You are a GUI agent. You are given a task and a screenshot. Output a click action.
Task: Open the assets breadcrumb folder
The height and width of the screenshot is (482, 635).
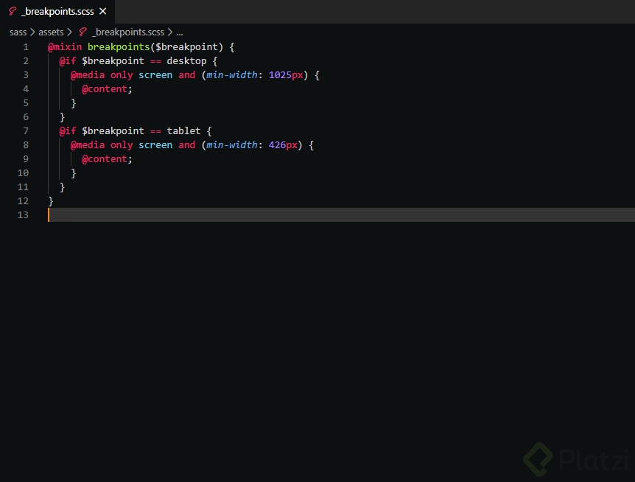(51, 32)
